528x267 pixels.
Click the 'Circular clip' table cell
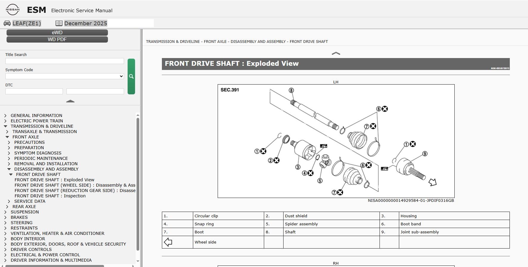coord(228,216)
